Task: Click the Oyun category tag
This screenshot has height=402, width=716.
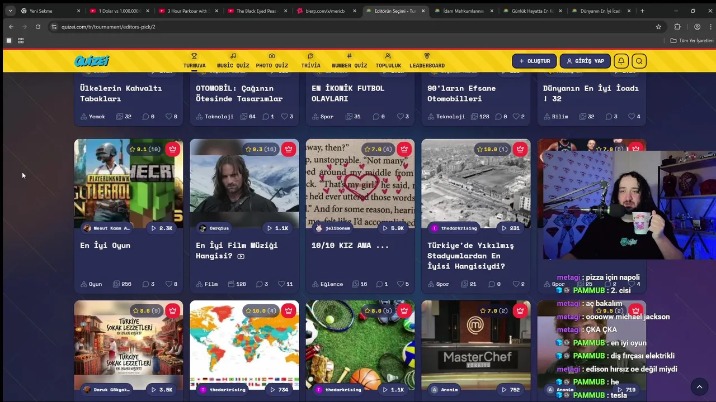Action: 91,284
